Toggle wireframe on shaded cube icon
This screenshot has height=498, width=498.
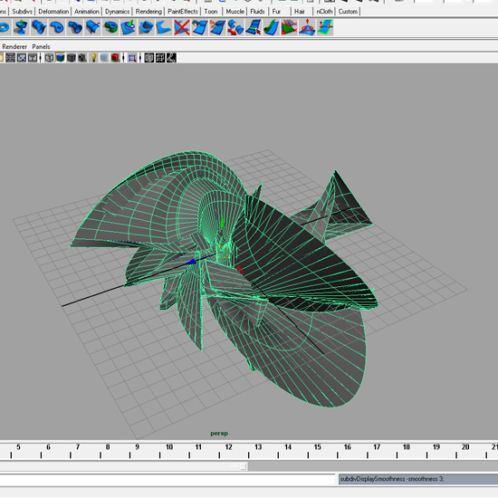(72, 58)
